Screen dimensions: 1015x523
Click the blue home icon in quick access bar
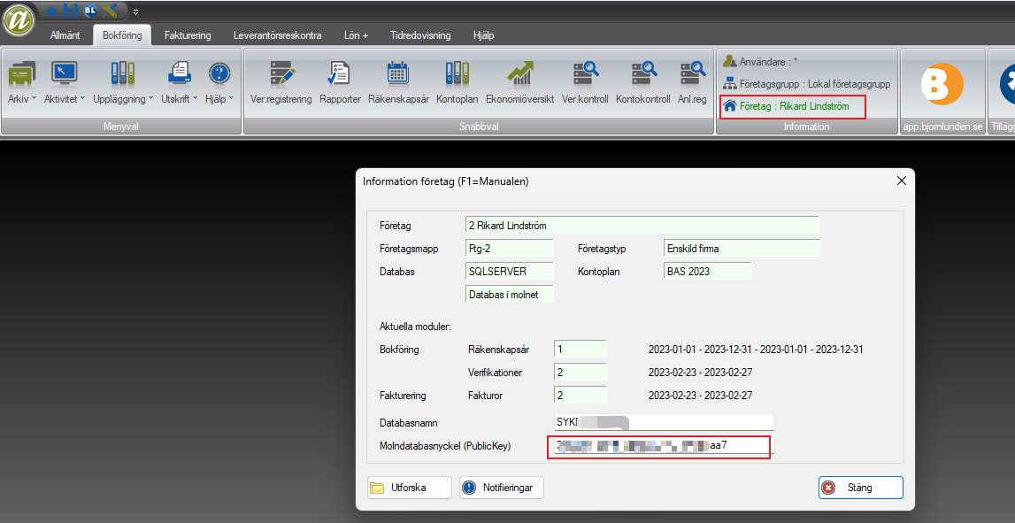coord(51,11)
